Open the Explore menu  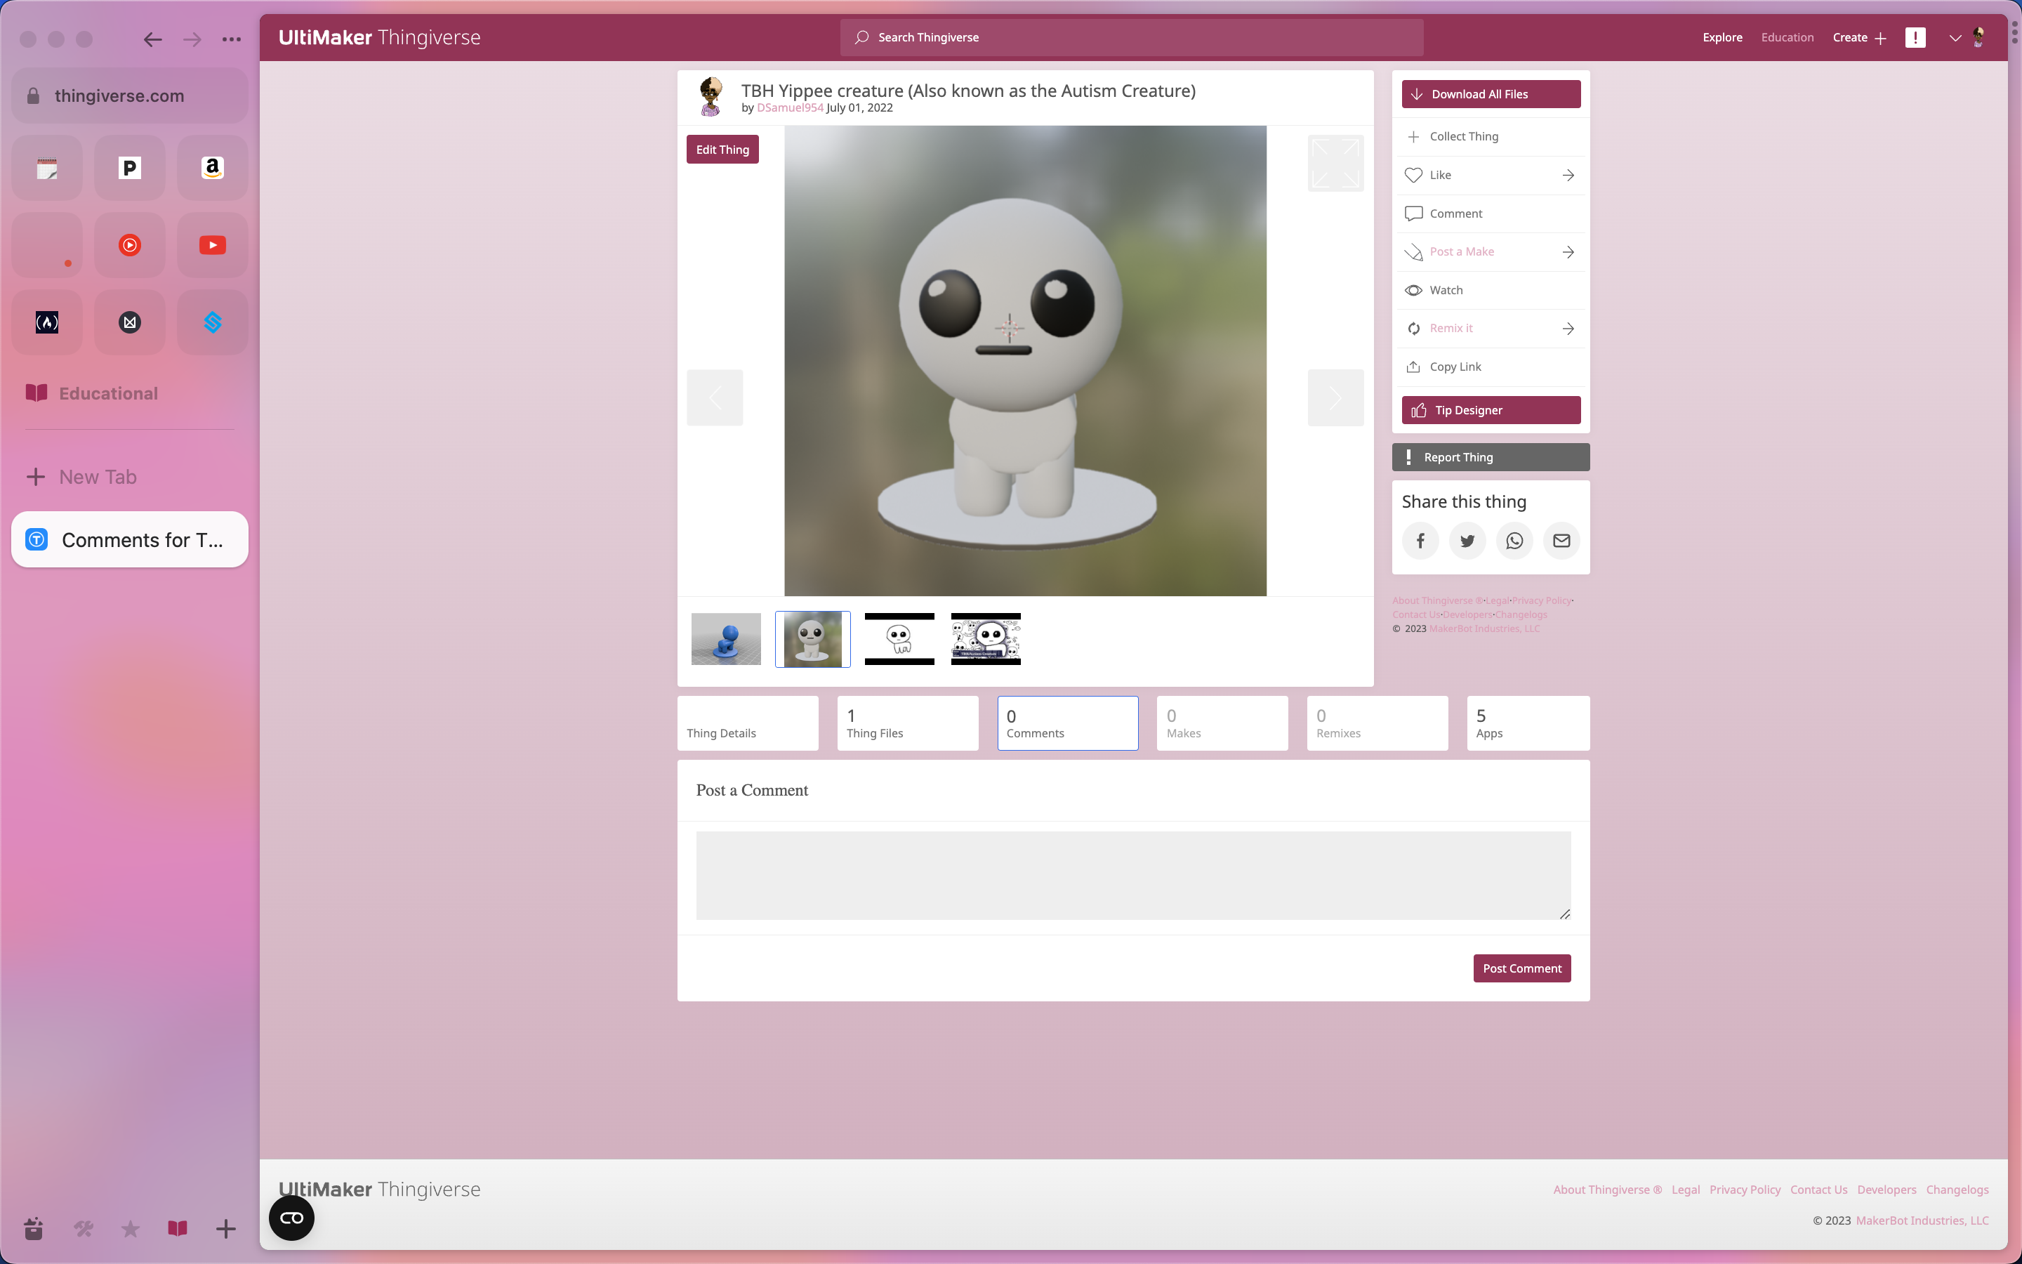[1722, 37]
